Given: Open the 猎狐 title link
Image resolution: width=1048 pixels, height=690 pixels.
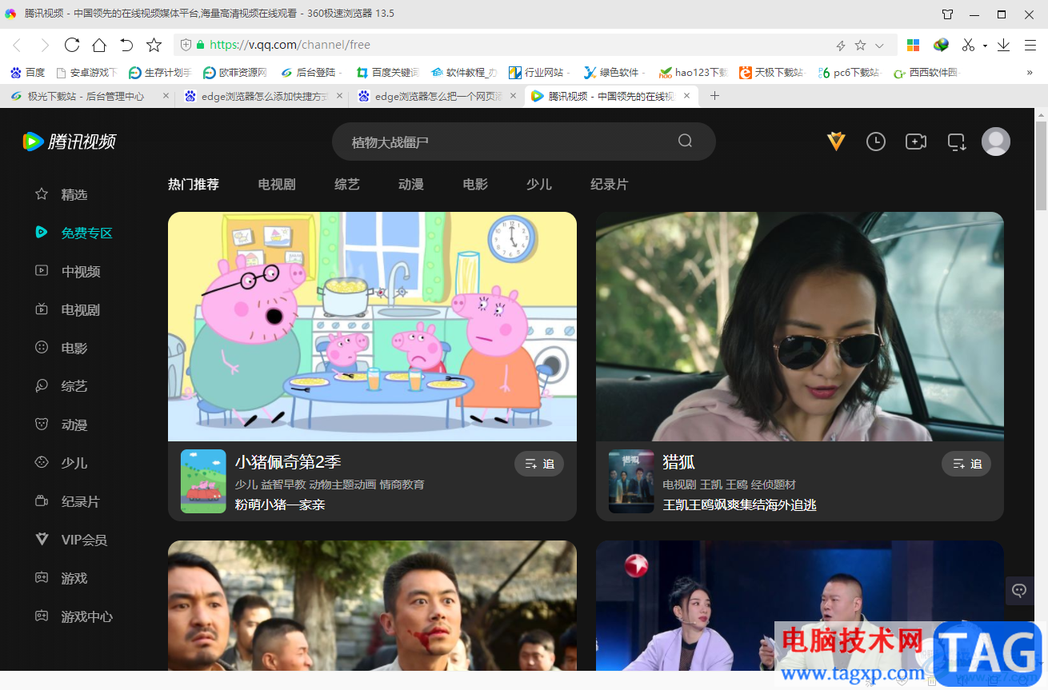Looking at the screenshot, I should tap(679, 462).
